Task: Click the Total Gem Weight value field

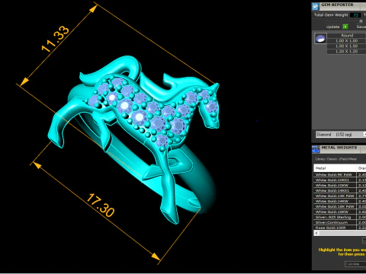Action: 355,15
